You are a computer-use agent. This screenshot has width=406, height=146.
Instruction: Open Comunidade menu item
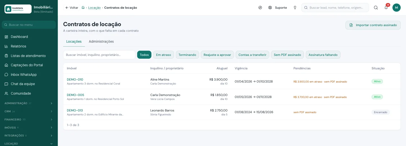(x=29, y=93)
